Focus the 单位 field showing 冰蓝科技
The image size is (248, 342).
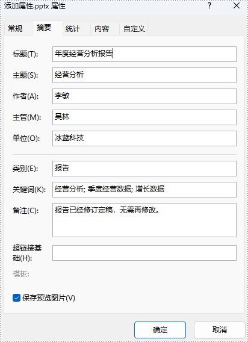coord(144,138)
